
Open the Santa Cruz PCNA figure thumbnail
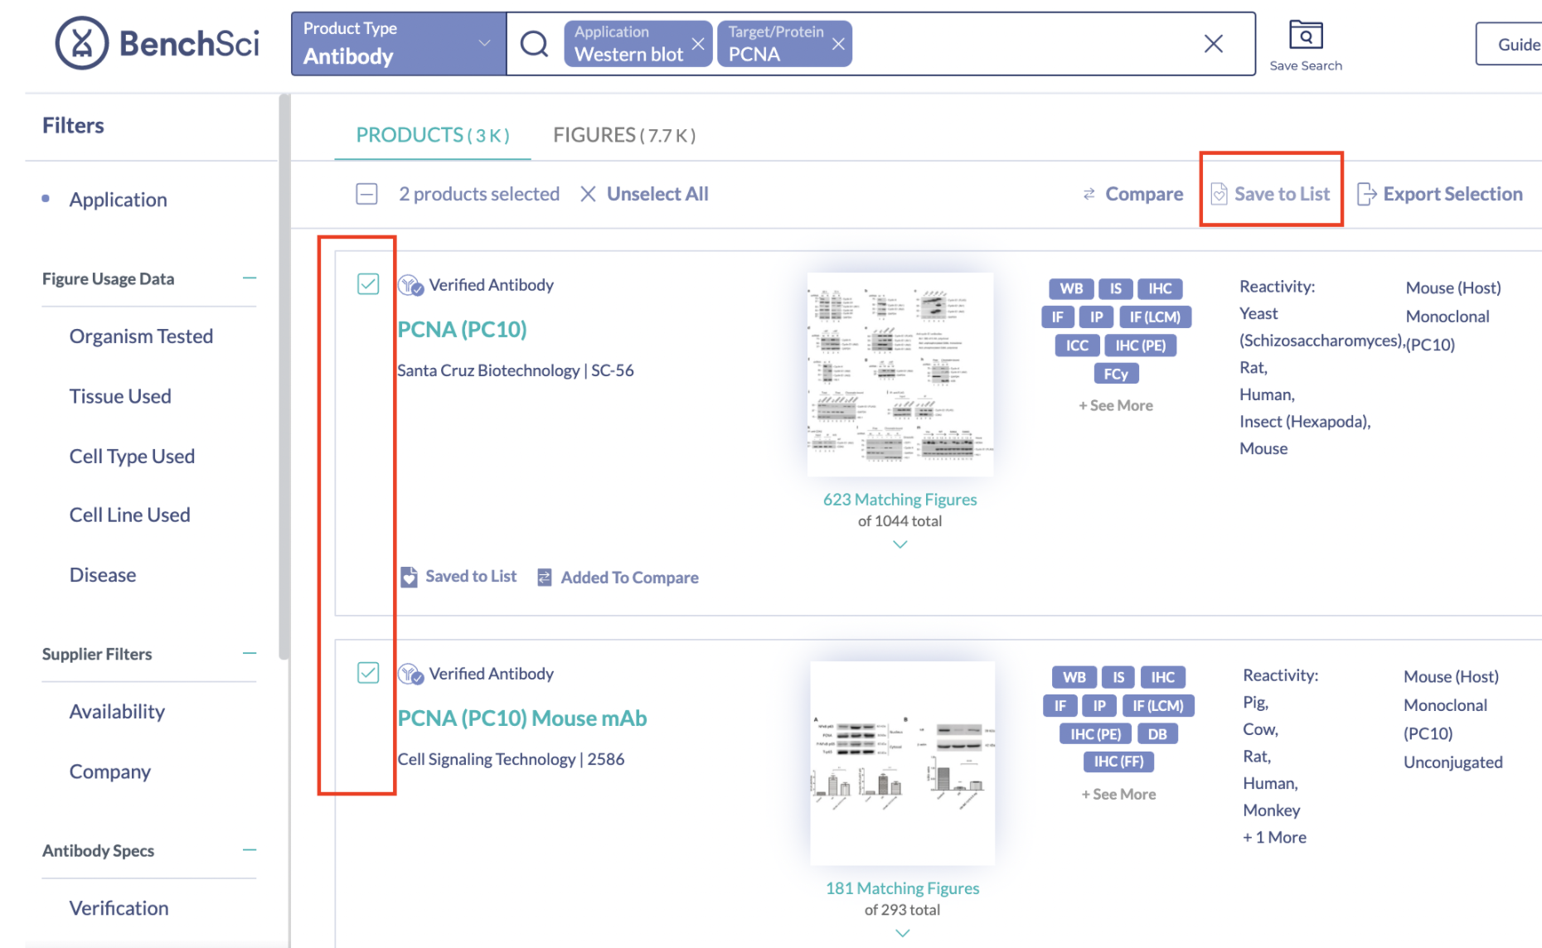900,374
